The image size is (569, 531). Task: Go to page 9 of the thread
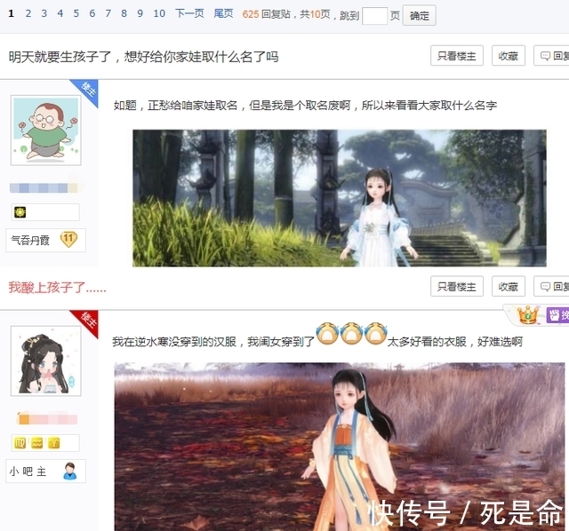[x=140, y=14]
